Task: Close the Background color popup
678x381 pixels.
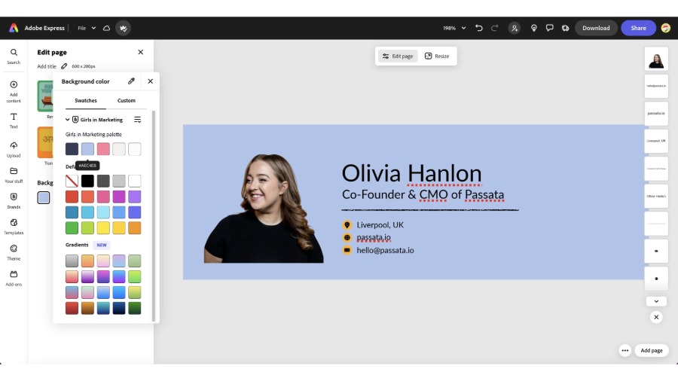Action: click(150, 81)
